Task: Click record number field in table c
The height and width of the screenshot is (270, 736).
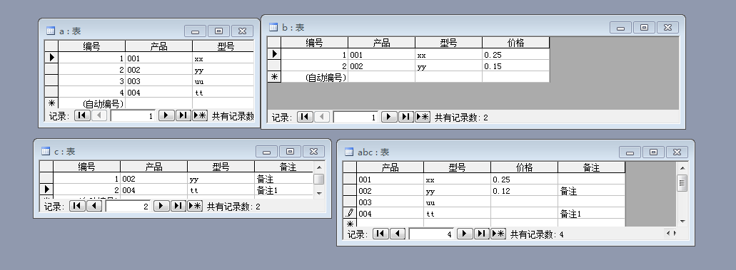Action: pyautogui.click(x=128, y=207)
